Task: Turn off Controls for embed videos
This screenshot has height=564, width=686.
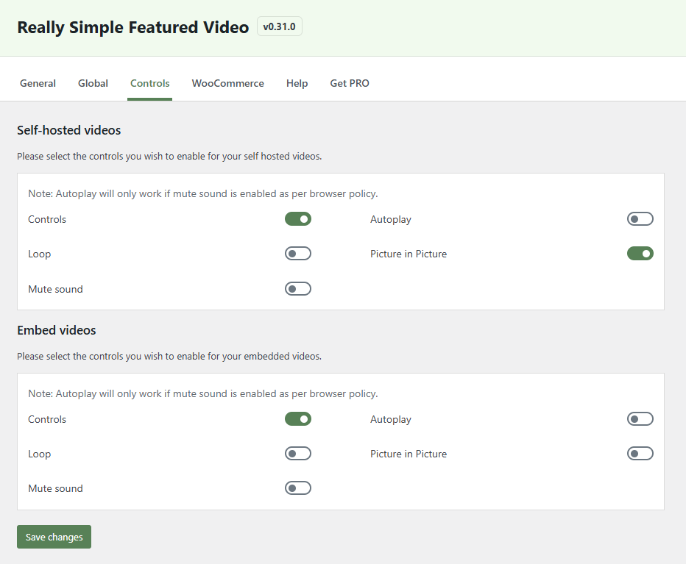Action: (x=297, y=418)
